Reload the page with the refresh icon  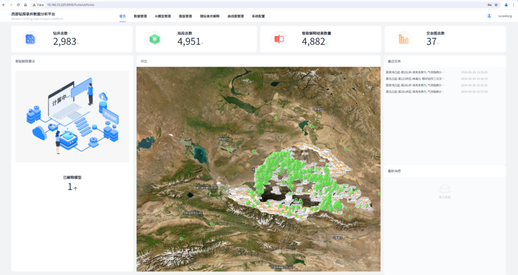point(18,5)
